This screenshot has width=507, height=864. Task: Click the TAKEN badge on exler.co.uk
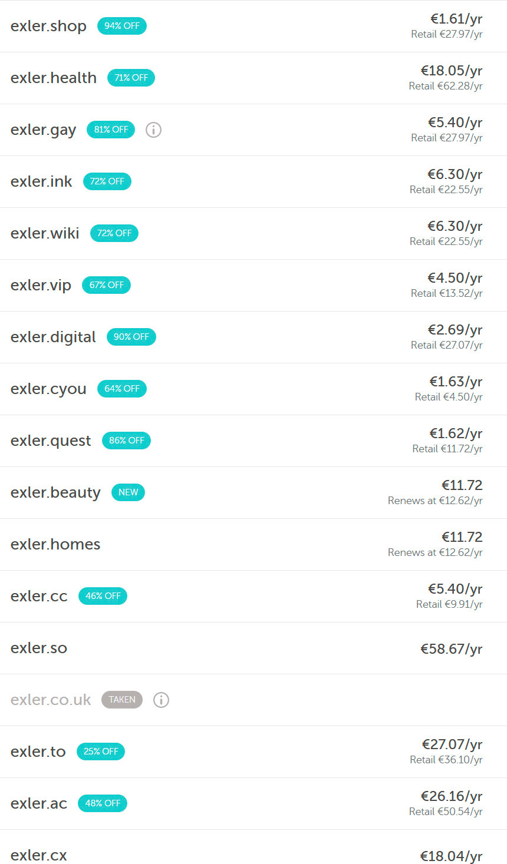[x=122, y=700]
